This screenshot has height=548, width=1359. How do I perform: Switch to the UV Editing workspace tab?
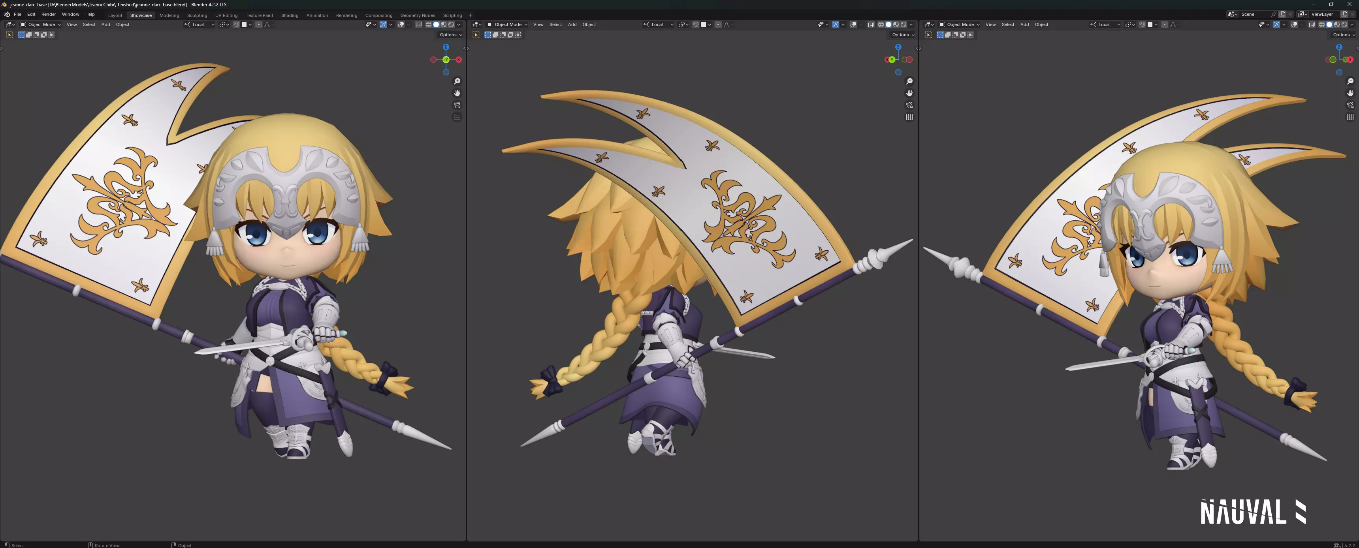point(226,15)
